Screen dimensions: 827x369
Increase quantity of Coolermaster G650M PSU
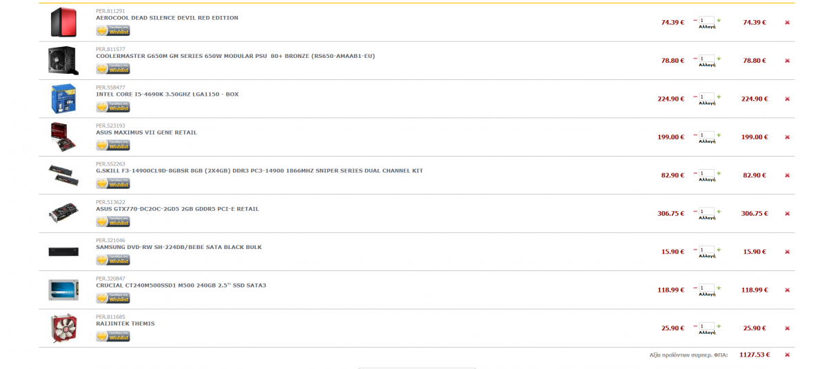tap(719, 58)
